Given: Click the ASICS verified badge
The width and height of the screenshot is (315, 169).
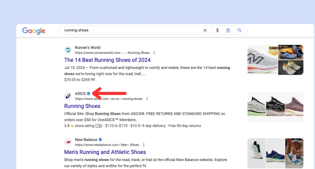Looking at the screenshot, I should tap(88, 94).
